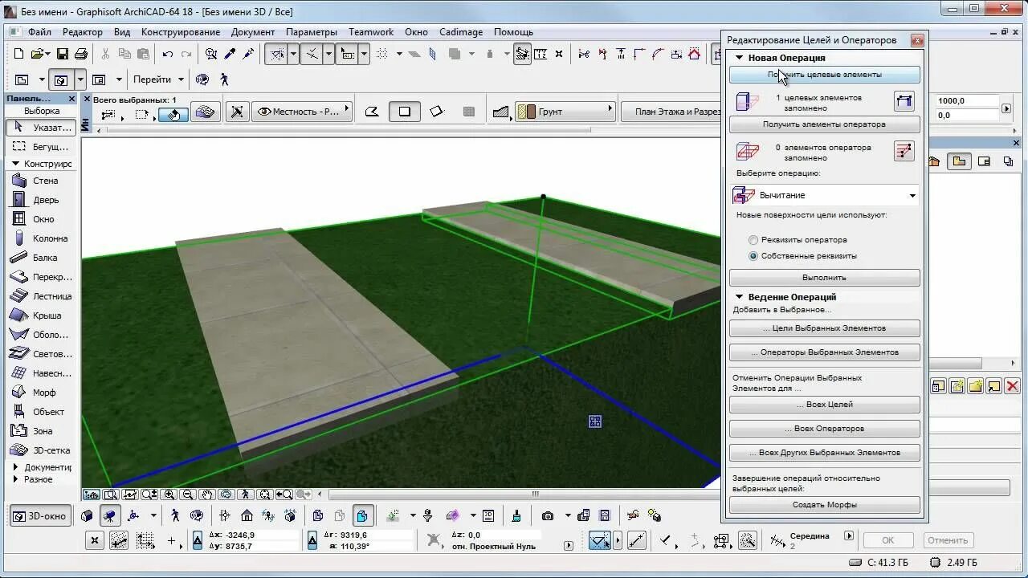This screenshot has width=1028, height=578.
Task: Click Получить элементы оператора button
Action: click(x=825, y=124)
